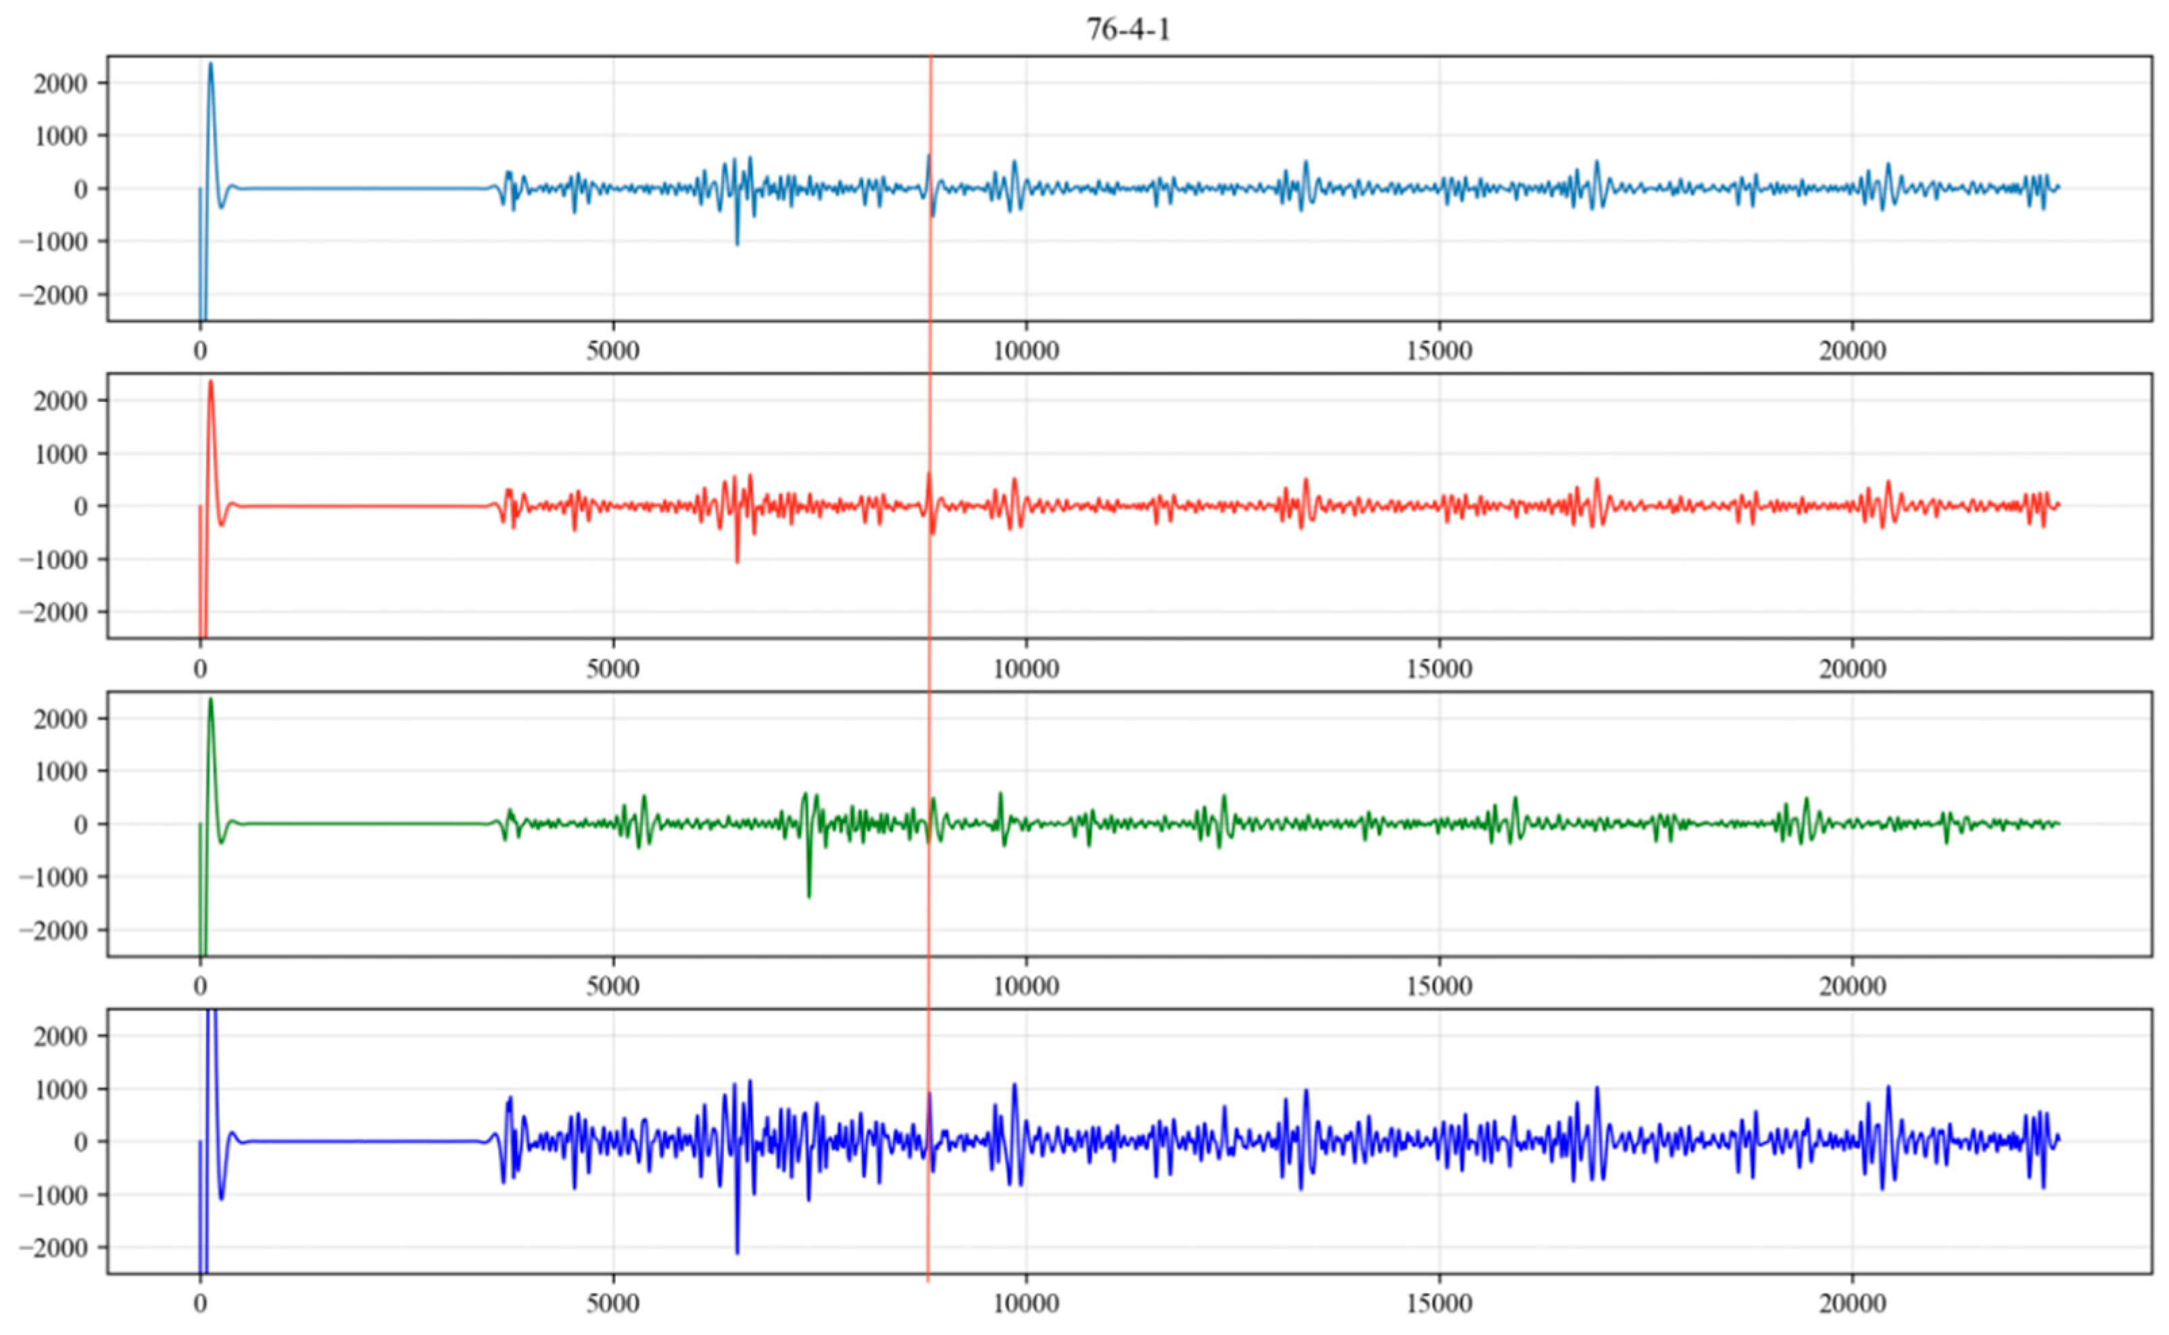The width and height of the screenshot is (2169, 1335).
Task: Click the plot title 76-4-1
Action: click(x=1128, y=29)
